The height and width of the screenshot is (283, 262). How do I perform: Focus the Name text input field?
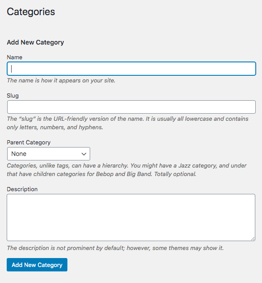[x=132, y=69]
